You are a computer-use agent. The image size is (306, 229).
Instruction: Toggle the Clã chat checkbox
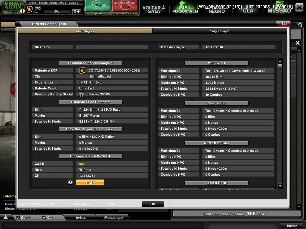[x=44, y=217]
